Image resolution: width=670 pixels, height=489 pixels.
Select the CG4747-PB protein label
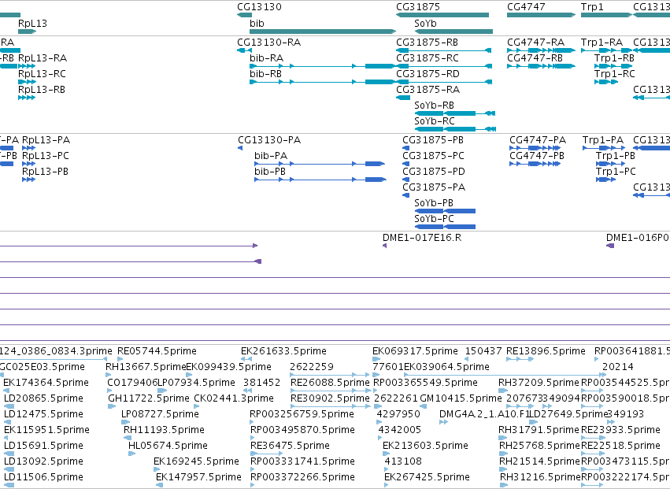click(x=537, y=156)
